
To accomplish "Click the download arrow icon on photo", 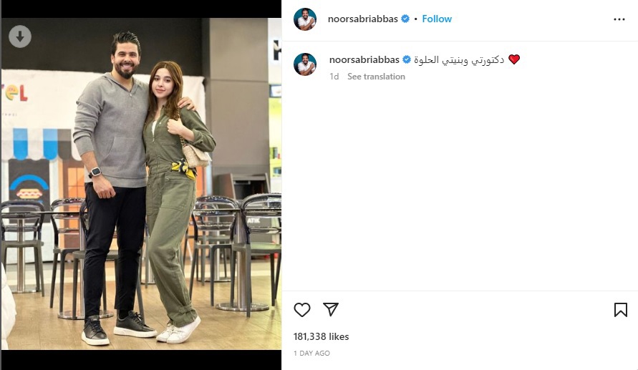I will (20, 36).
